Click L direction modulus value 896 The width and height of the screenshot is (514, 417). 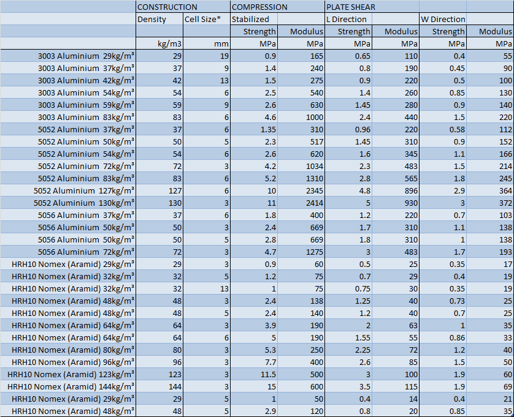click(396, 190)
